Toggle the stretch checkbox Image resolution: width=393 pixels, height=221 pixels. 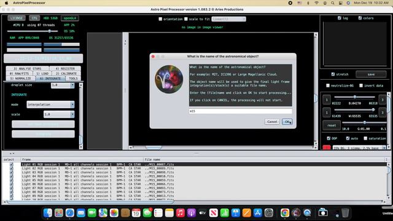(333, 74)
